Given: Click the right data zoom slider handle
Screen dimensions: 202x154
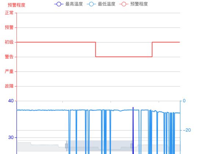Looking at the screenshot, I should pos(131,146).
